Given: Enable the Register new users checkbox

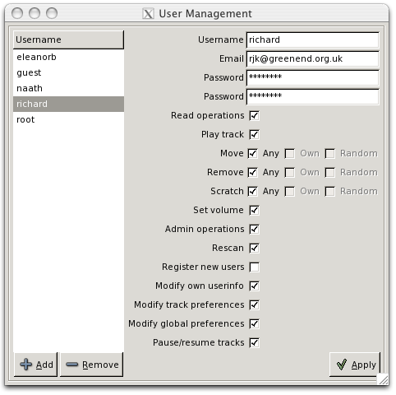Looking at the screenshot, I should (254, 267).
